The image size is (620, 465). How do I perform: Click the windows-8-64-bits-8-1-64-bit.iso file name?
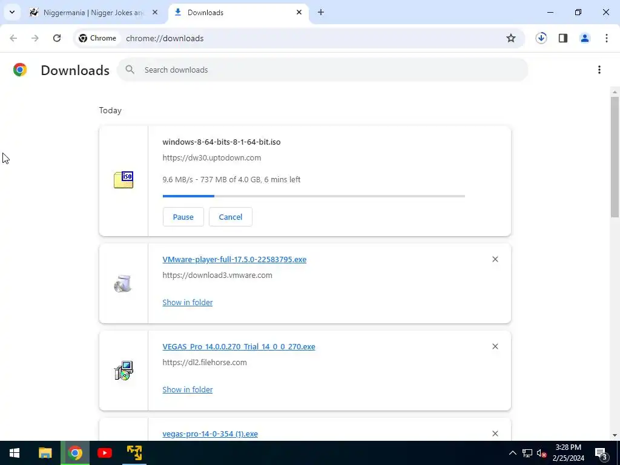222,142
